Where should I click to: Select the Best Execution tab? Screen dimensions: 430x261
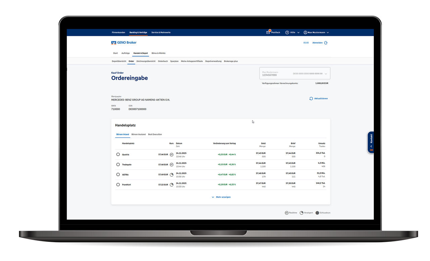click(x=155, y=134)
